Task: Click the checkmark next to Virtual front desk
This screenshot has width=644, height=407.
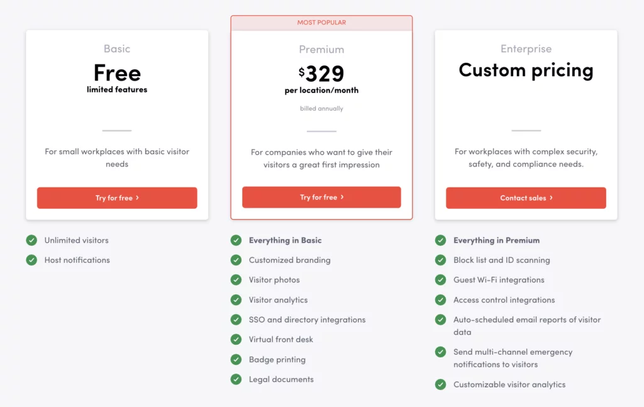Action: click(x=236, y=340)
